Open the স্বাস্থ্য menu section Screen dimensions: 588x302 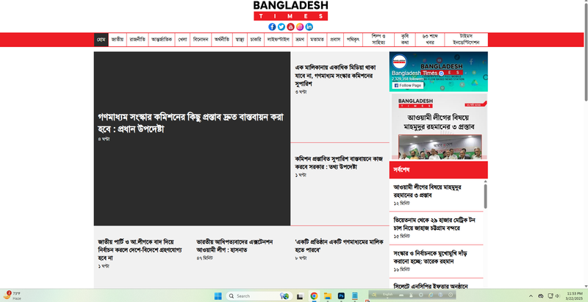[240, 40]
